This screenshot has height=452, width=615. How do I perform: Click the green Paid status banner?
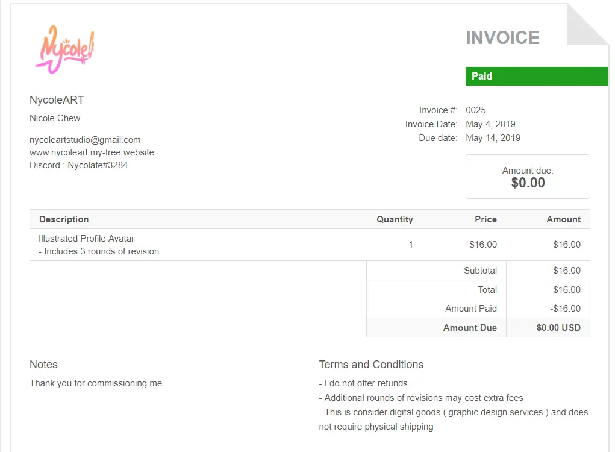(x=536, y=76)
